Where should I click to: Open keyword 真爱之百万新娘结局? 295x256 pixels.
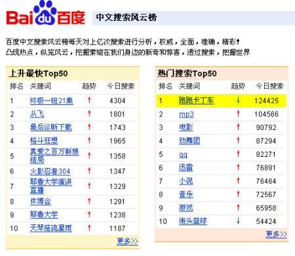point(54,156)
